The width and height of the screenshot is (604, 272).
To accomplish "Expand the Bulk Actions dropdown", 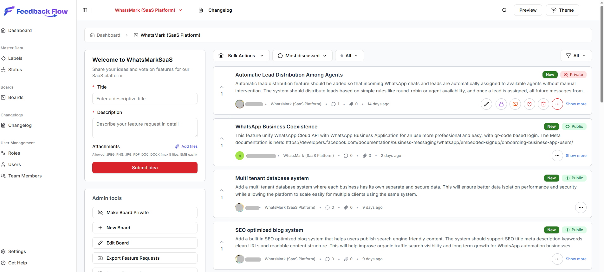I will (x=241, y=56).
